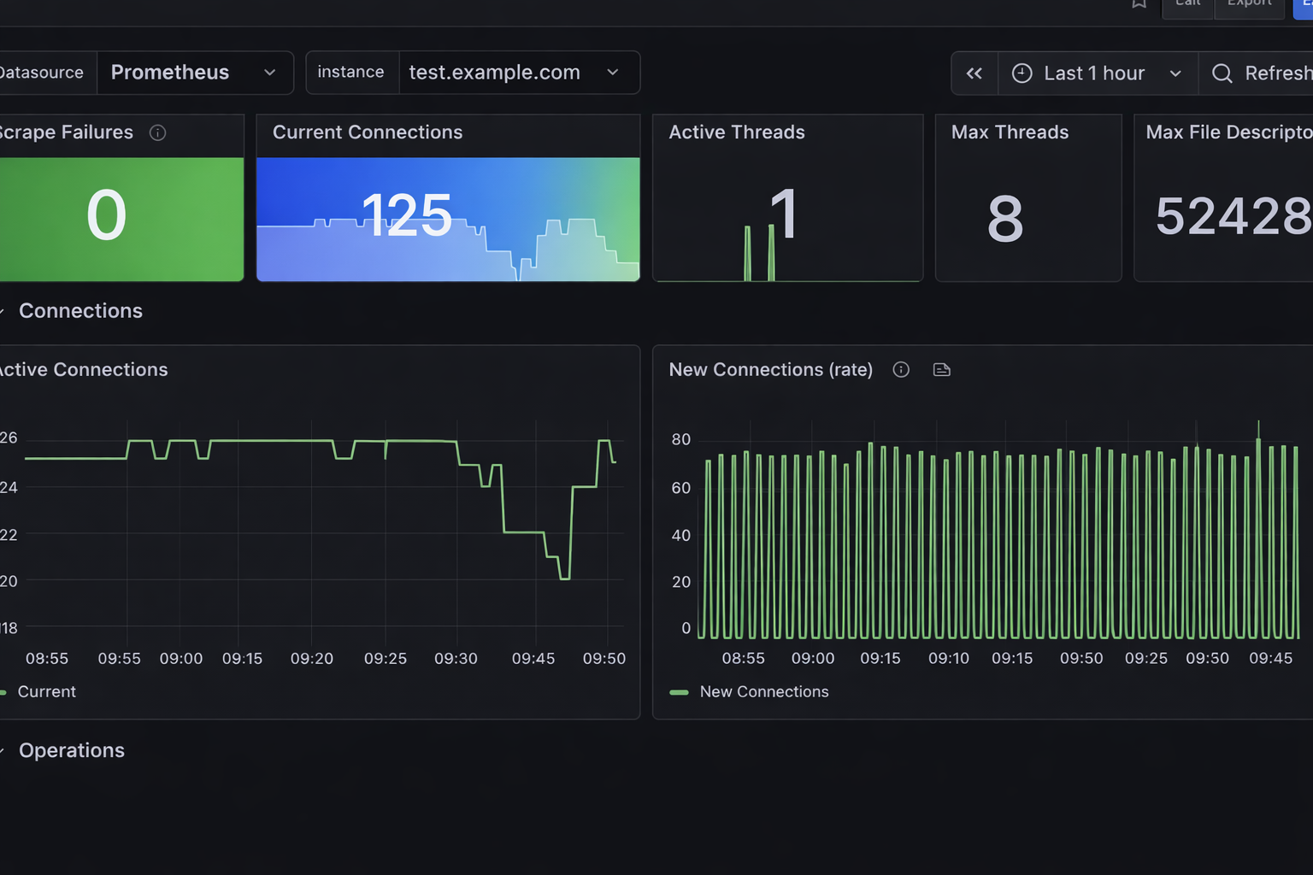Click the Max Threads stat value 8
Image resolution: width=1313 pixels, height=875 pixels.
pos(1005,218)
